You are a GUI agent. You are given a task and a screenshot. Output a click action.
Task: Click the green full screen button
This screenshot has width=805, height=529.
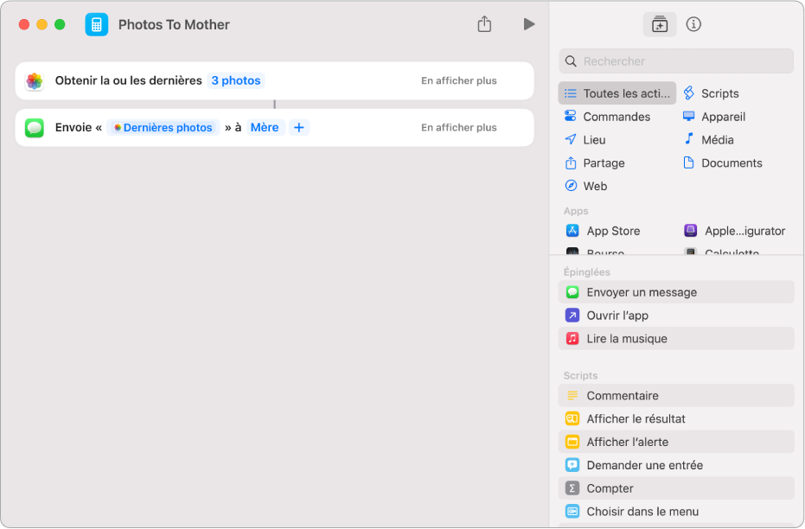[x=60, y=24]
